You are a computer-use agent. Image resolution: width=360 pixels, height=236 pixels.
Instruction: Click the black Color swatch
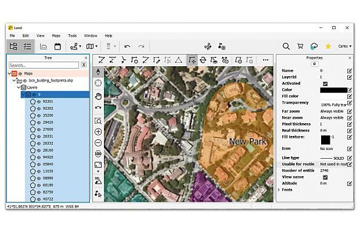(x=334, y=90)
